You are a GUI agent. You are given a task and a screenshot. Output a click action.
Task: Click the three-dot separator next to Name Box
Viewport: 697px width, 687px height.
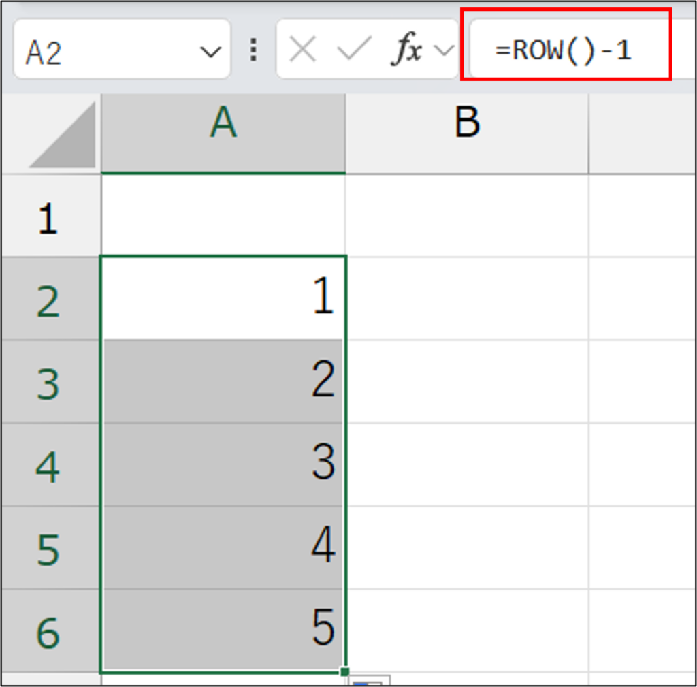click(253, 49)
